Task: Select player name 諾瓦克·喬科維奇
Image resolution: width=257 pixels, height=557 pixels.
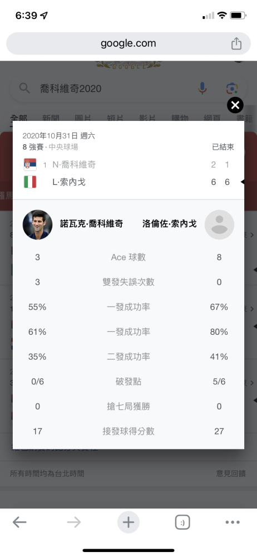Action: [x=92, y=224]
